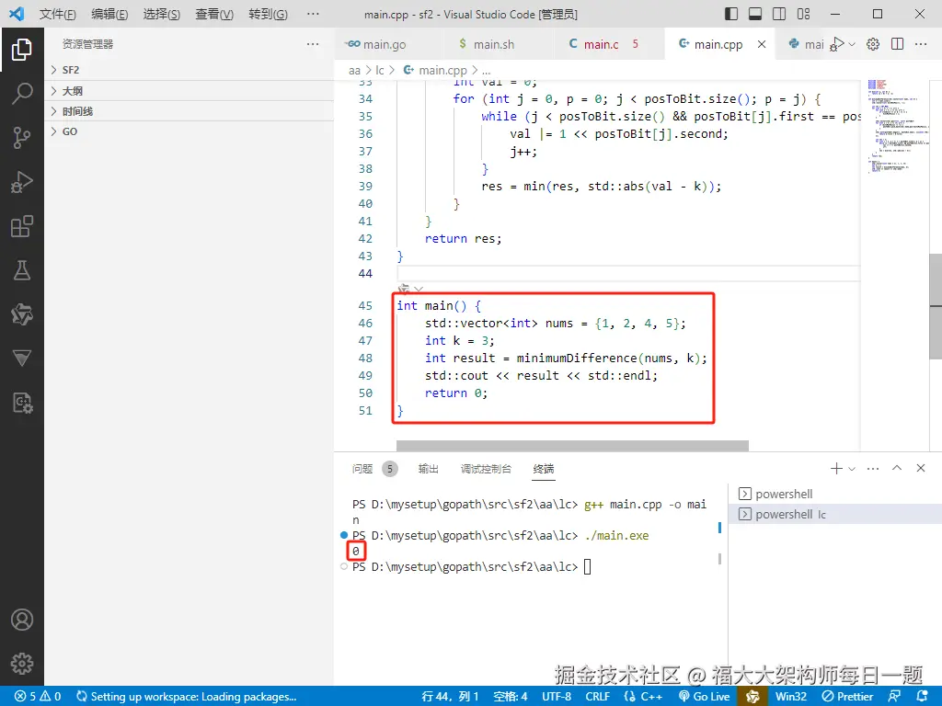Open notifications bell in status bar
Image resolution: width=942 pixels, height=706 pixels.
(923, 697)
